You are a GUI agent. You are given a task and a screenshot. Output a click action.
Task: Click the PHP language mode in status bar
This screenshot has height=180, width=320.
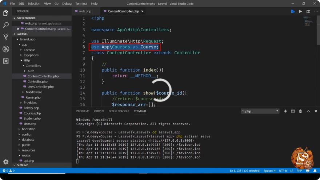(x=299, y=171)
